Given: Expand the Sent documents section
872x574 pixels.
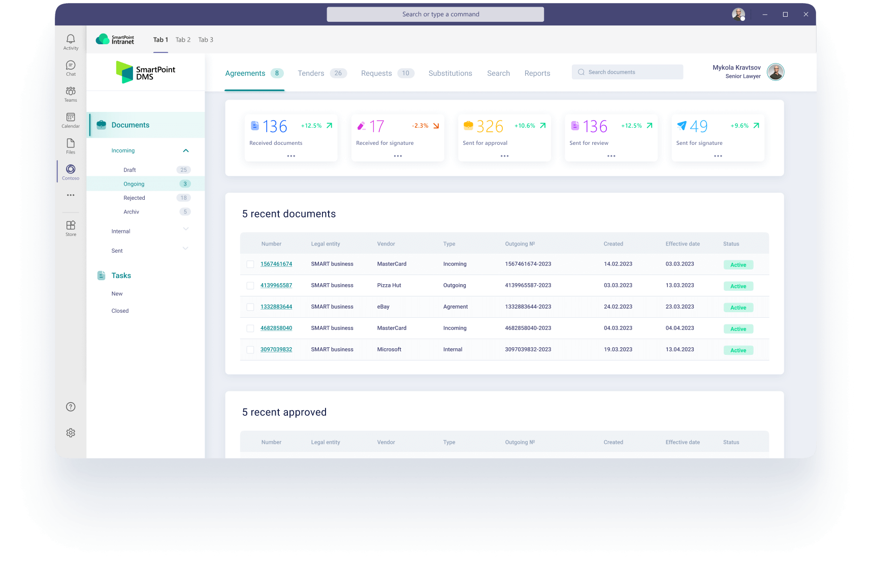Looking at the screenshot, I should pyautogui.click(x=186, y=249).
